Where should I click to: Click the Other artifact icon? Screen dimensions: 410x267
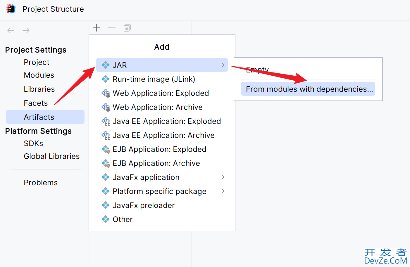pos(106,219)
